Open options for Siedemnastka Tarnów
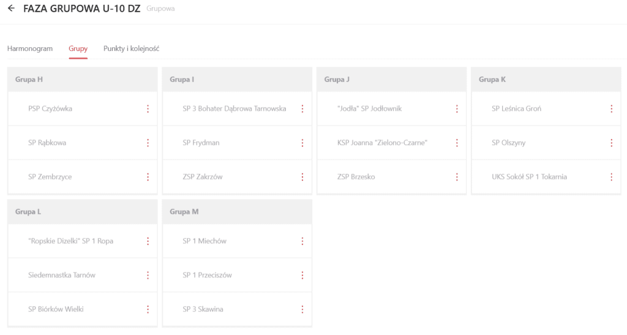The height and width of the screenshot is (335, 627). tap(148, 276)
